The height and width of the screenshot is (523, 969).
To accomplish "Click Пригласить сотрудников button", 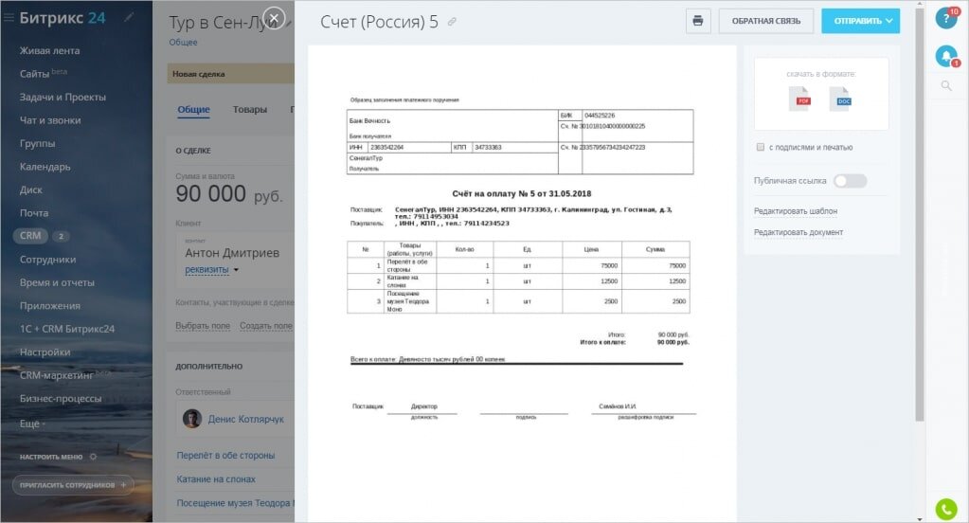I will (73, 485).
